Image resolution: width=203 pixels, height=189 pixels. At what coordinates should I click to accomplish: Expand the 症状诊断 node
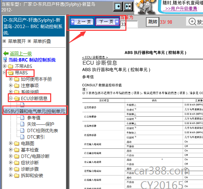click(x=11, y=162)
